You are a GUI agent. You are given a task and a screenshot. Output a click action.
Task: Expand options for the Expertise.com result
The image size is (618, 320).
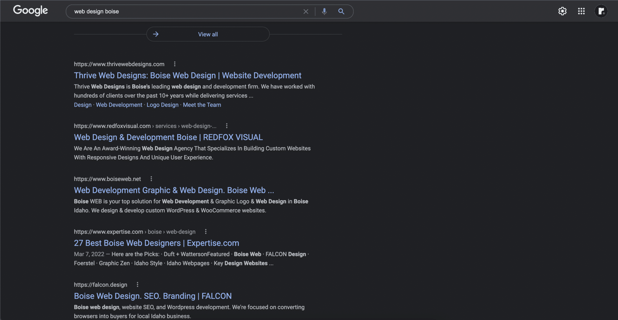(205, 231)
